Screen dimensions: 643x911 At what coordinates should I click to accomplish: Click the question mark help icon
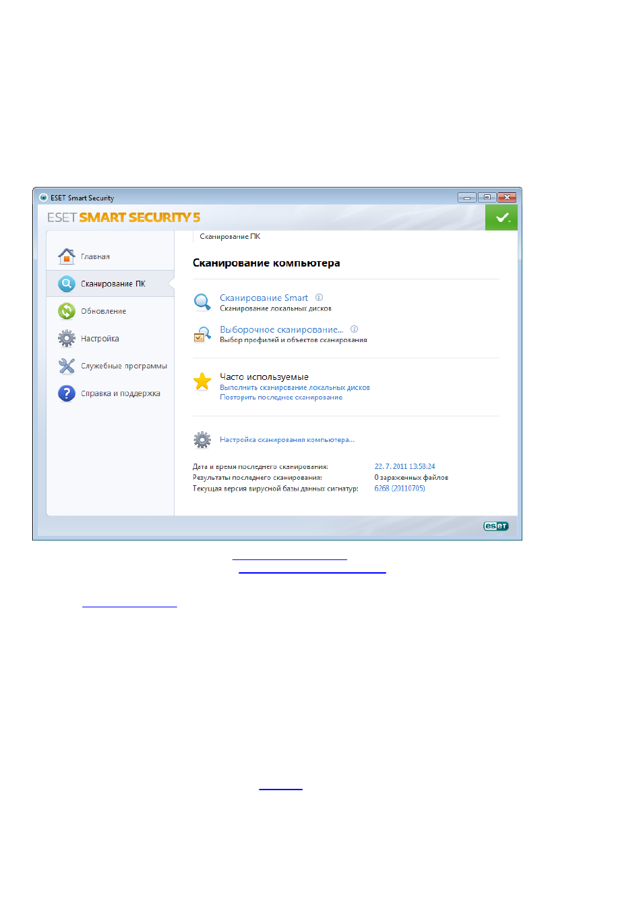(67, 393)
